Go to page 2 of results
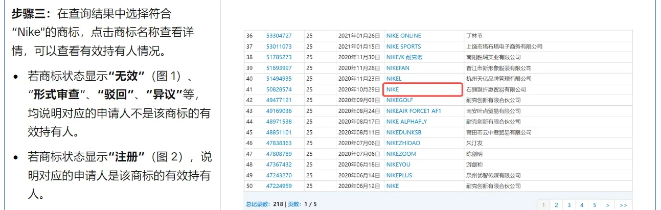Viewport: 661px width, 210px height. coord(556,205)
